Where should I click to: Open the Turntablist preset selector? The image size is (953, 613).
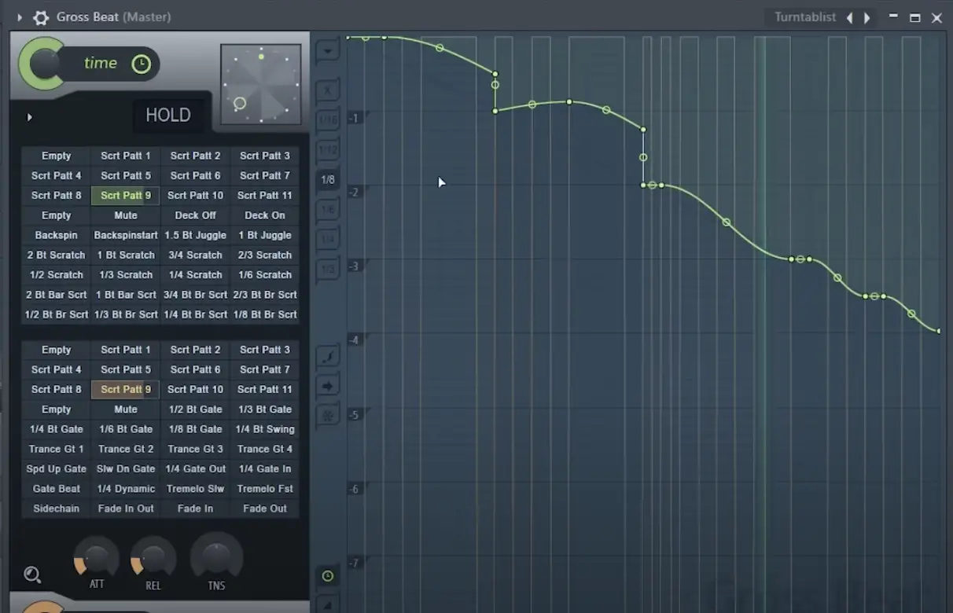[804, 17]
